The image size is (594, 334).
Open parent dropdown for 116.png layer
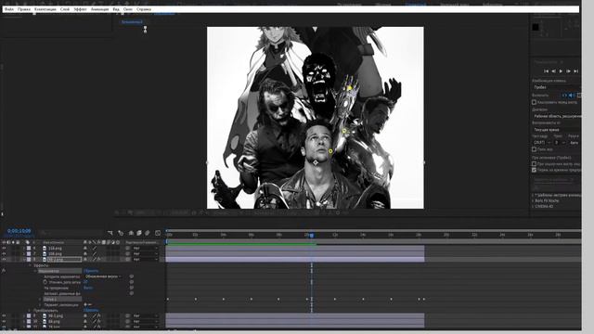145,249
